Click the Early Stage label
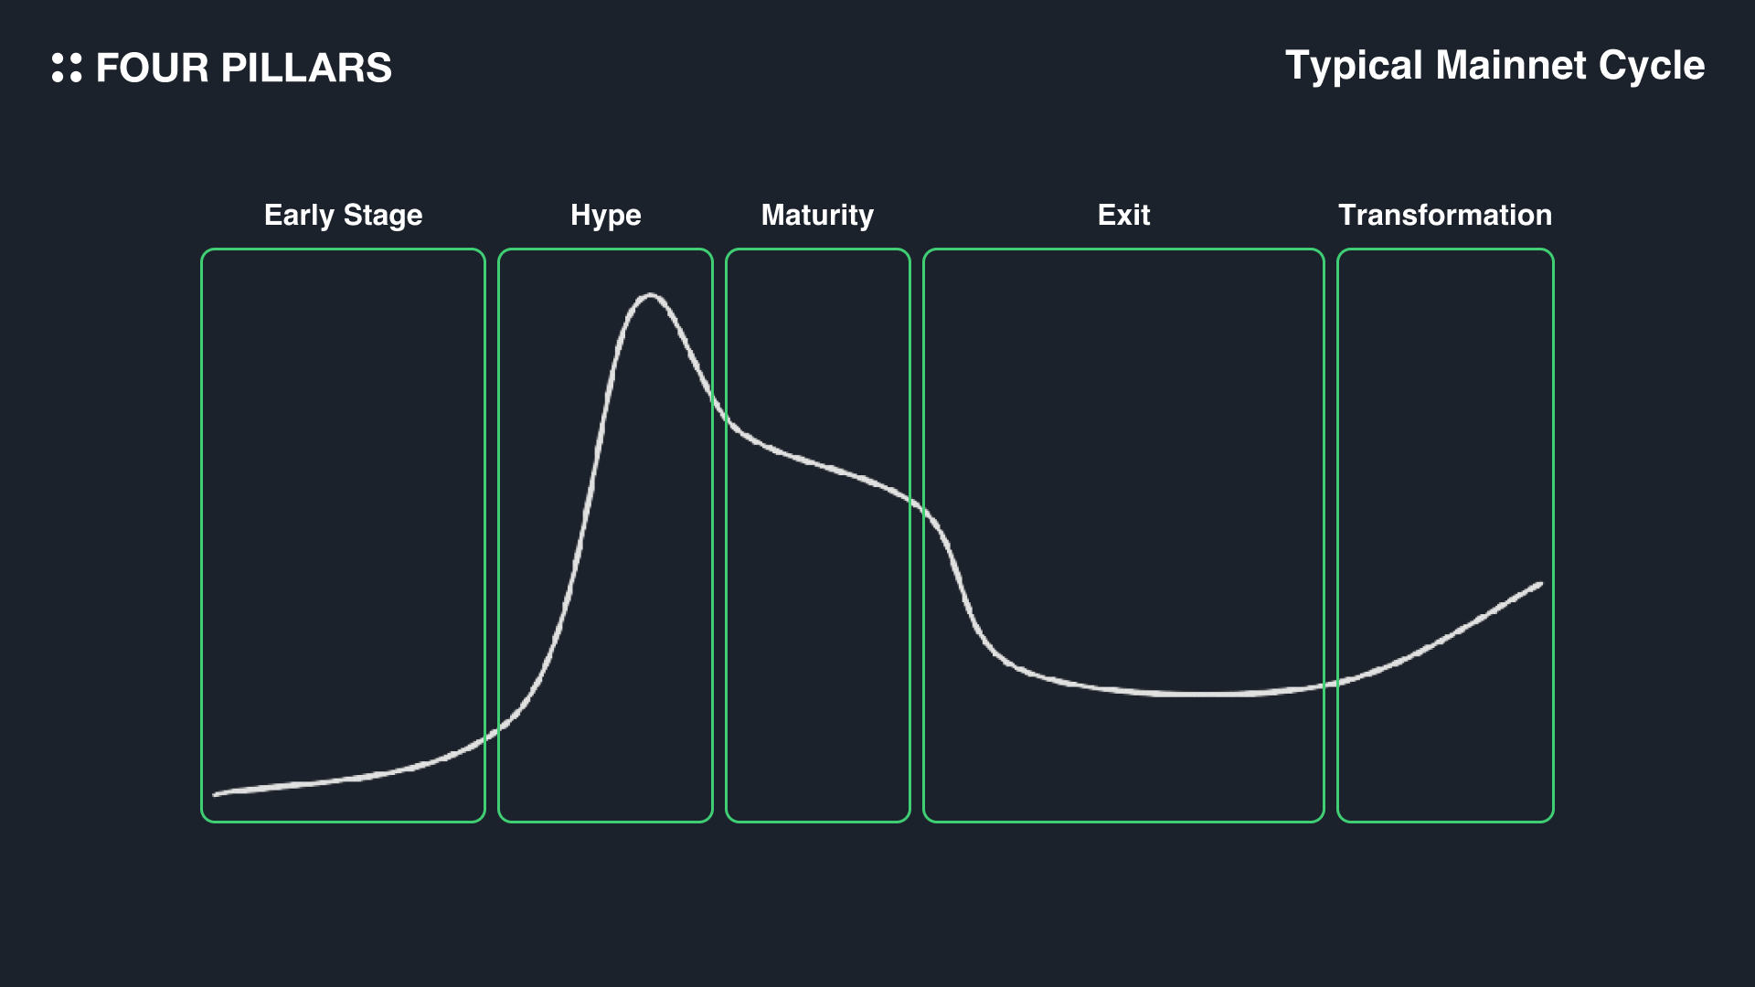The image size is (1755, 987). coord(343,215)
